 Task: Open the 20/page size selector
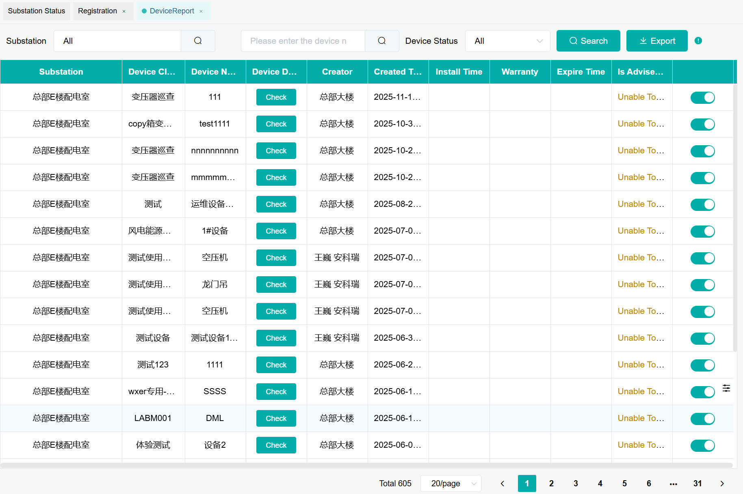click(x=451, y=483)
